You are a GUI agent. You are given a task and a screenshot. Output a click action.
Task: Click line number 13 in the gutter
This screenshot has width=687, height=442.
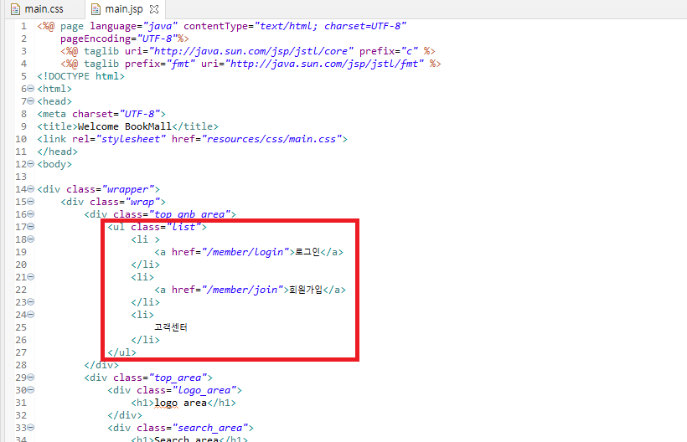[x=21, y=177]
